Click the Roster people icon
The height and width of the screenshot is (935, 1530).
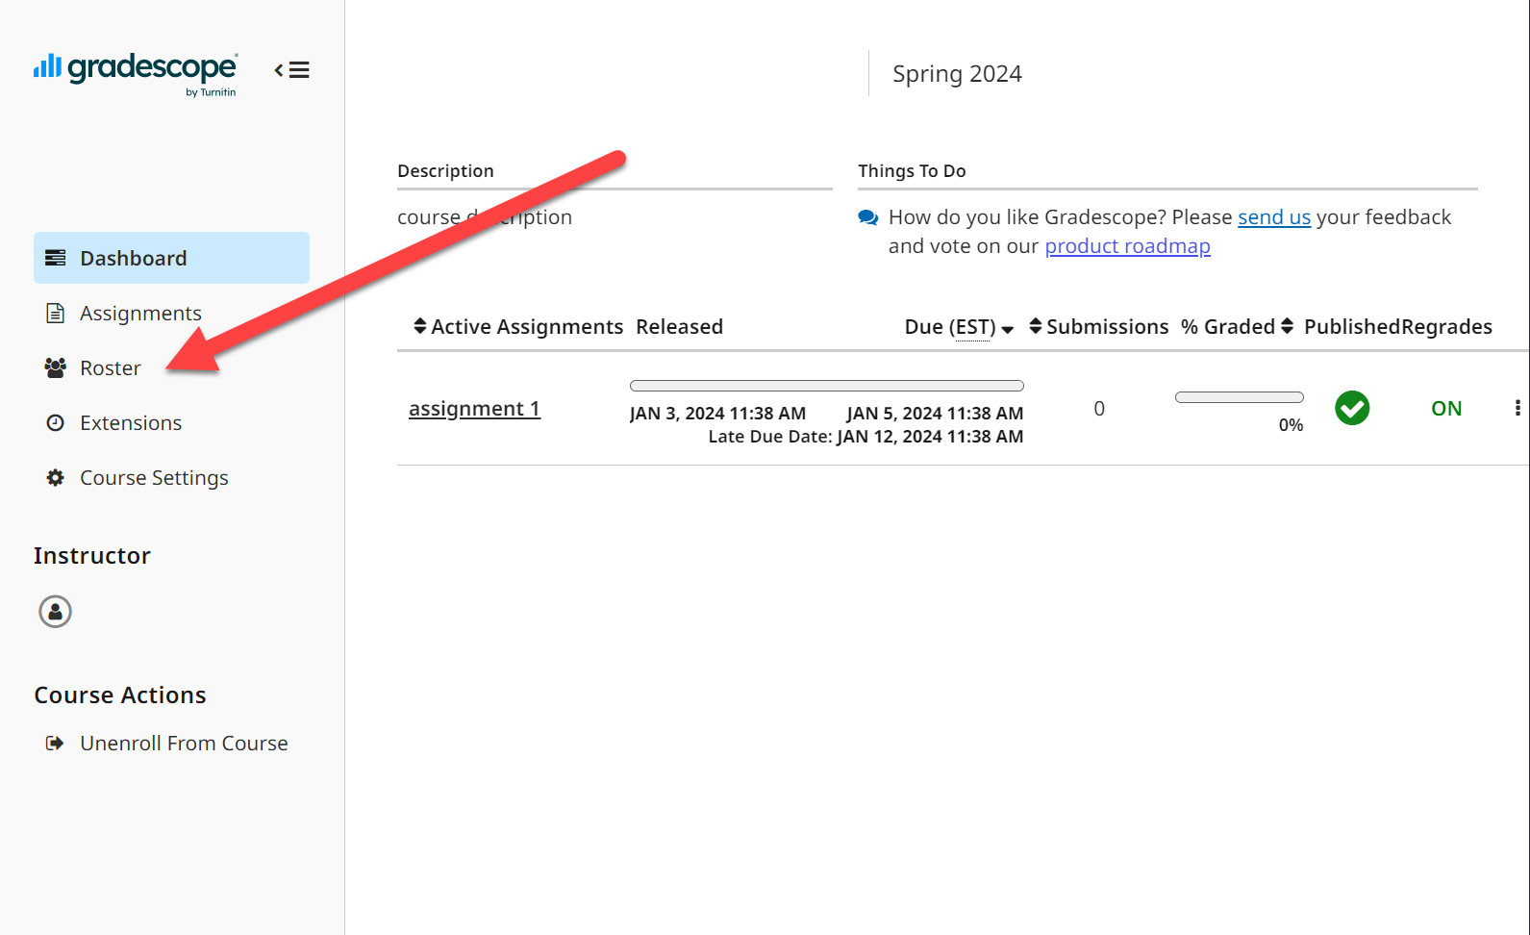56,367
